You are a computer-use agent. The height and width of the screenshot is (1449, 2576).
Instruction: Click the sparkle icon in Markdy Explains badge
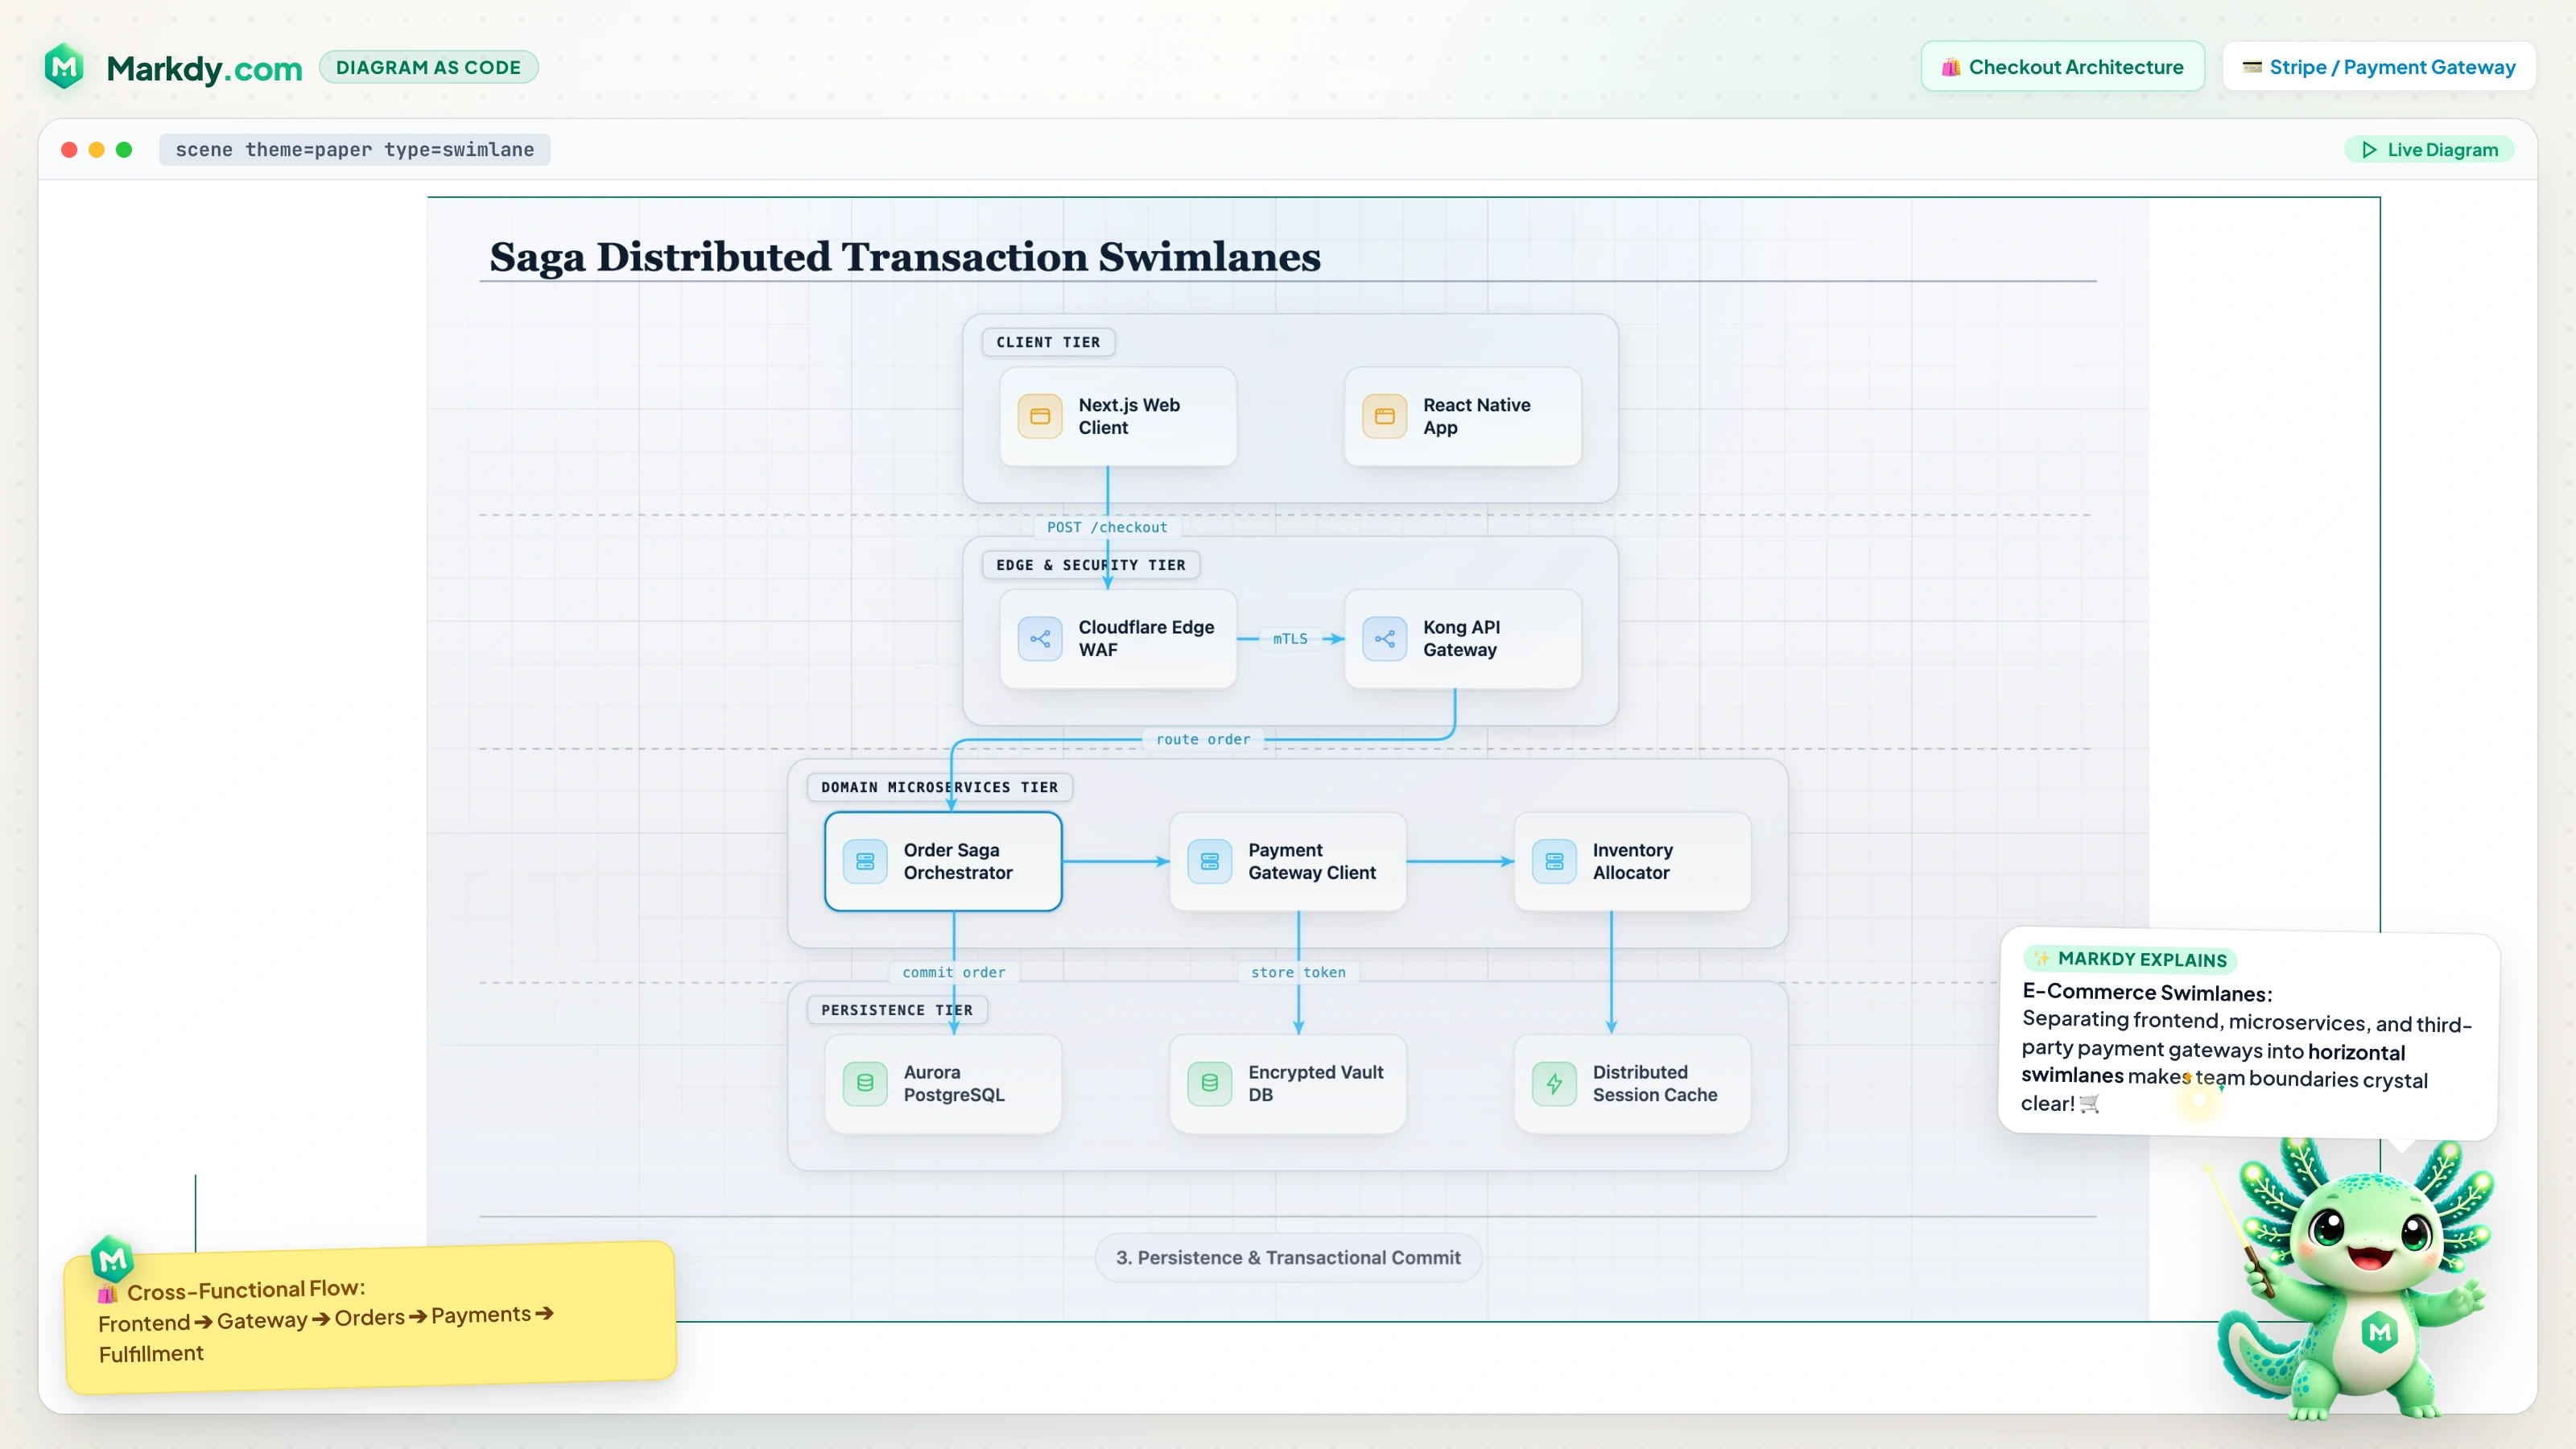(x=2042, y=958)
